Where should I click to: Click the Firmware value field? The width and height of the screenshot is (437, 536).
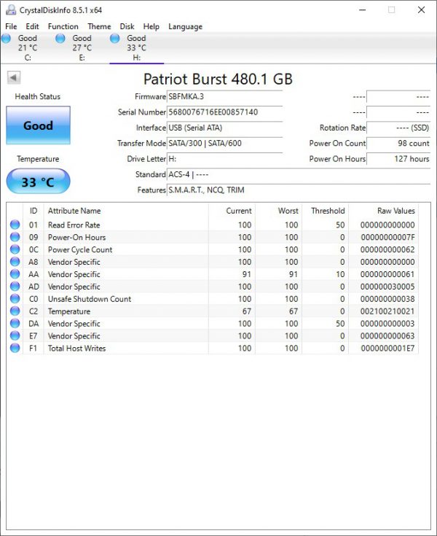(x=225, y=97)
